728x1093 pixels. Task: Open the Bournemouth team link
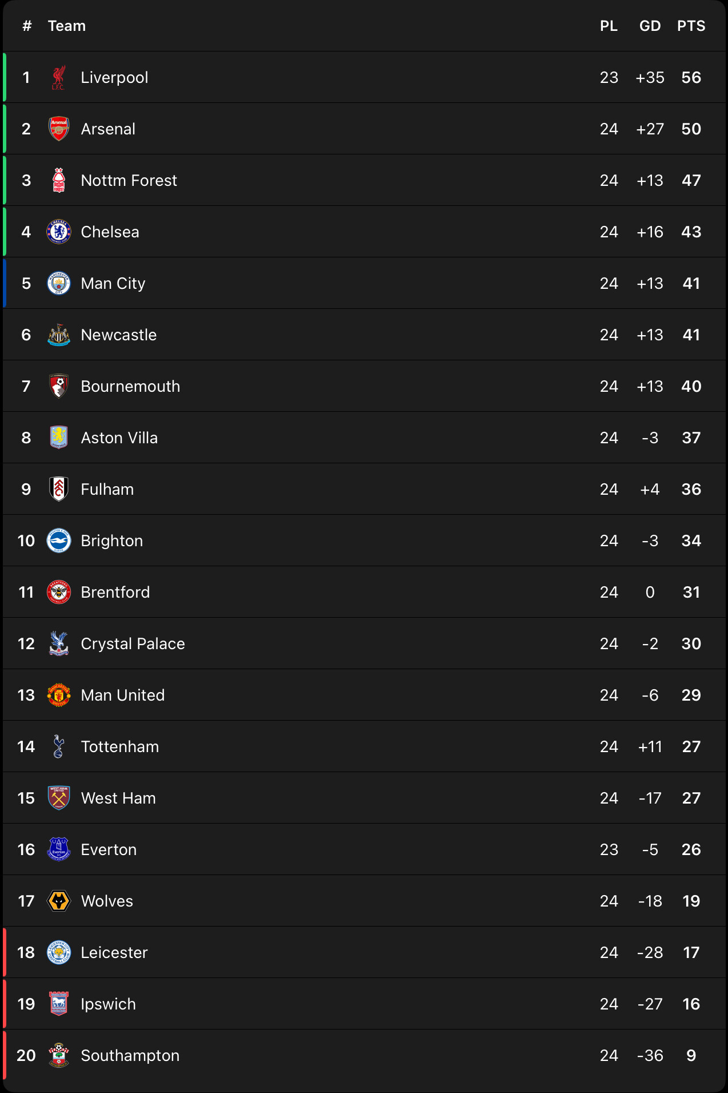(x=130, y=387)
